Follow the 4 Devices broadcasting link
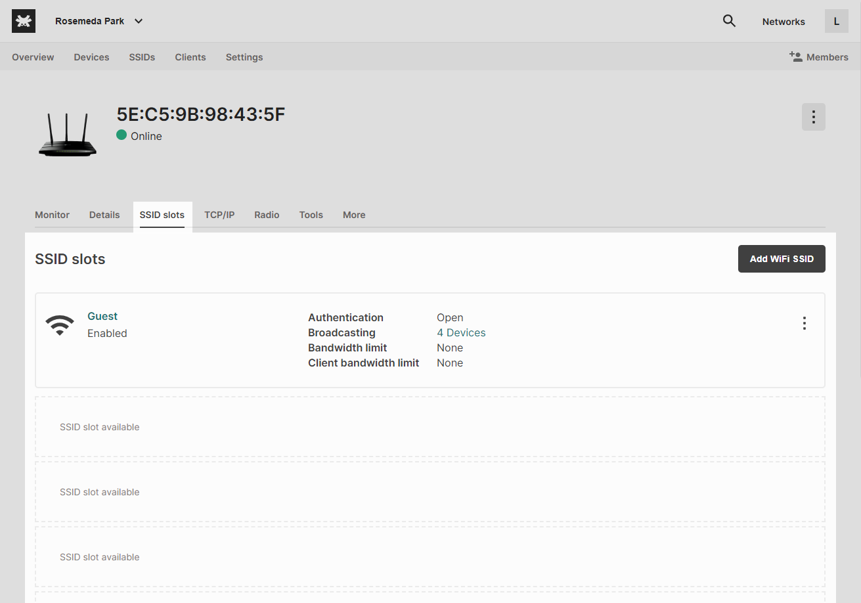The height and width of the screenshot is (603, 861). (x=461, y=332)
